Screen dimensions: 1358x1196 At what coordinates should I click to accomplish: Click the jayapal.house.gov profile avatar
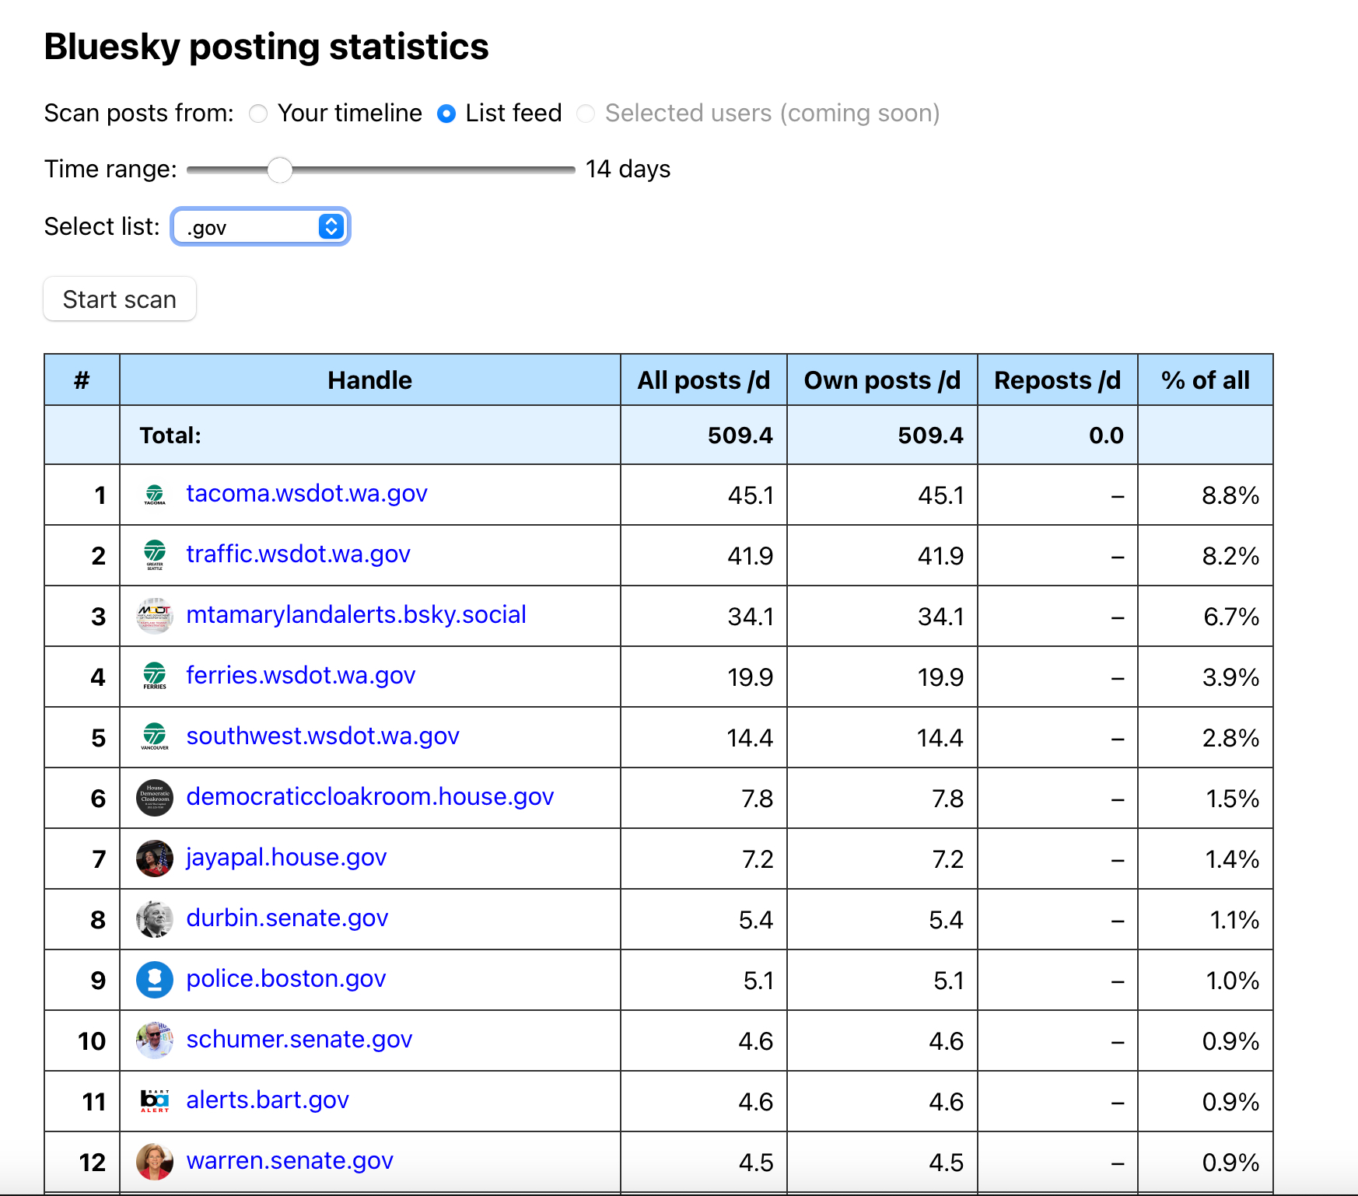point(155,859)
